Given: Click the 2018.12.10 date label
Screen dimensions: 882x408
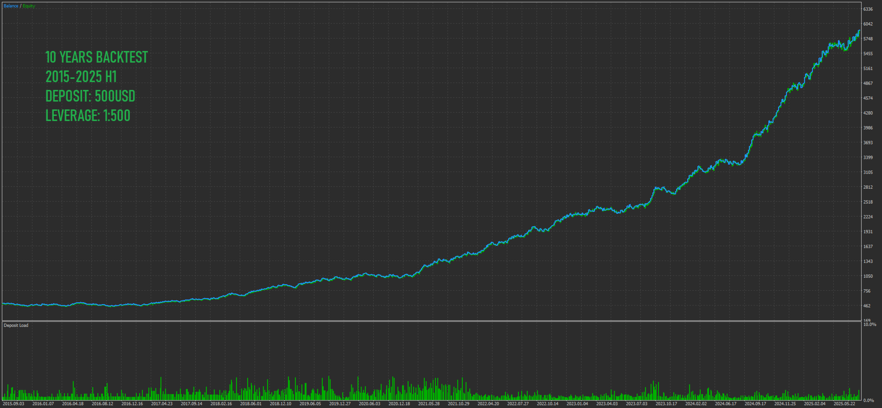Looking at the screenshot, I should click(x=281, y=404).
